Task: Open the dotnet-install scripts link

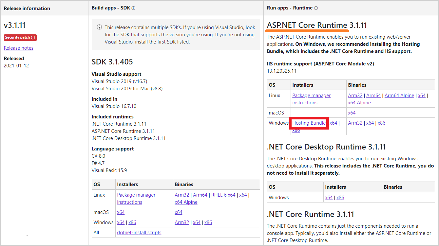Action: click(139, 233)
